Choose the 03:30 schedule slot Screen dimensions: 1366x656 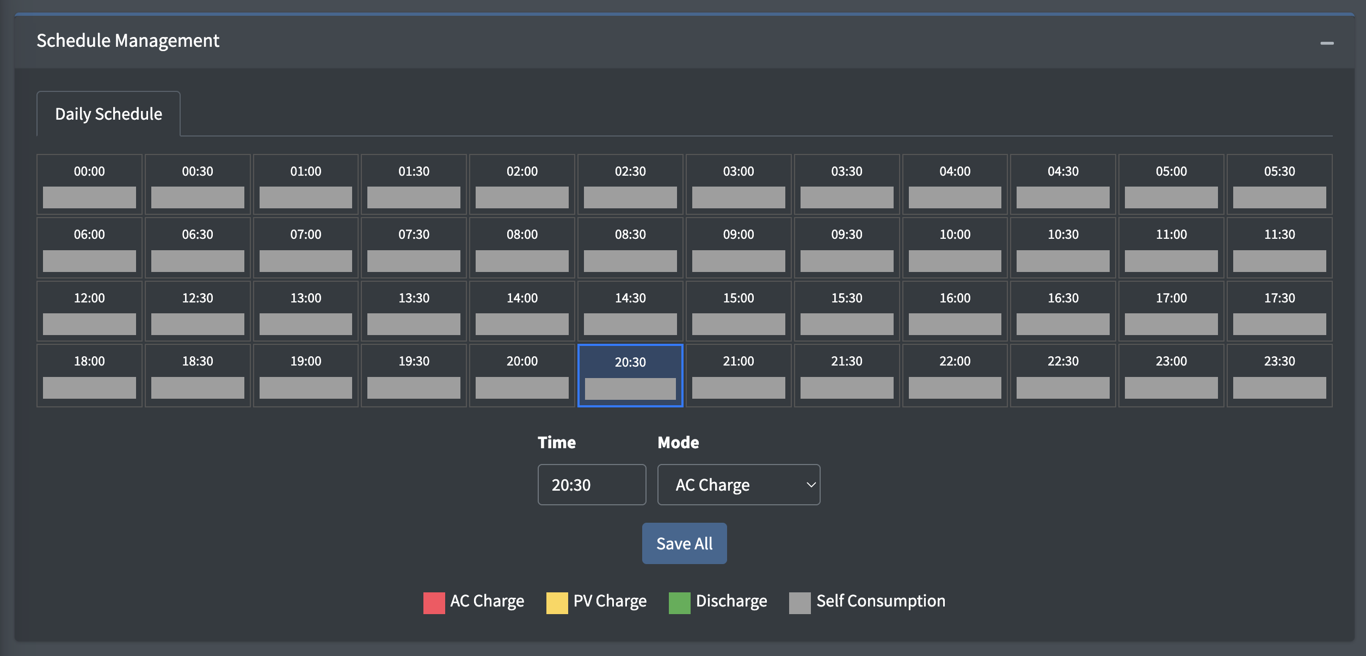click(846, 184)
